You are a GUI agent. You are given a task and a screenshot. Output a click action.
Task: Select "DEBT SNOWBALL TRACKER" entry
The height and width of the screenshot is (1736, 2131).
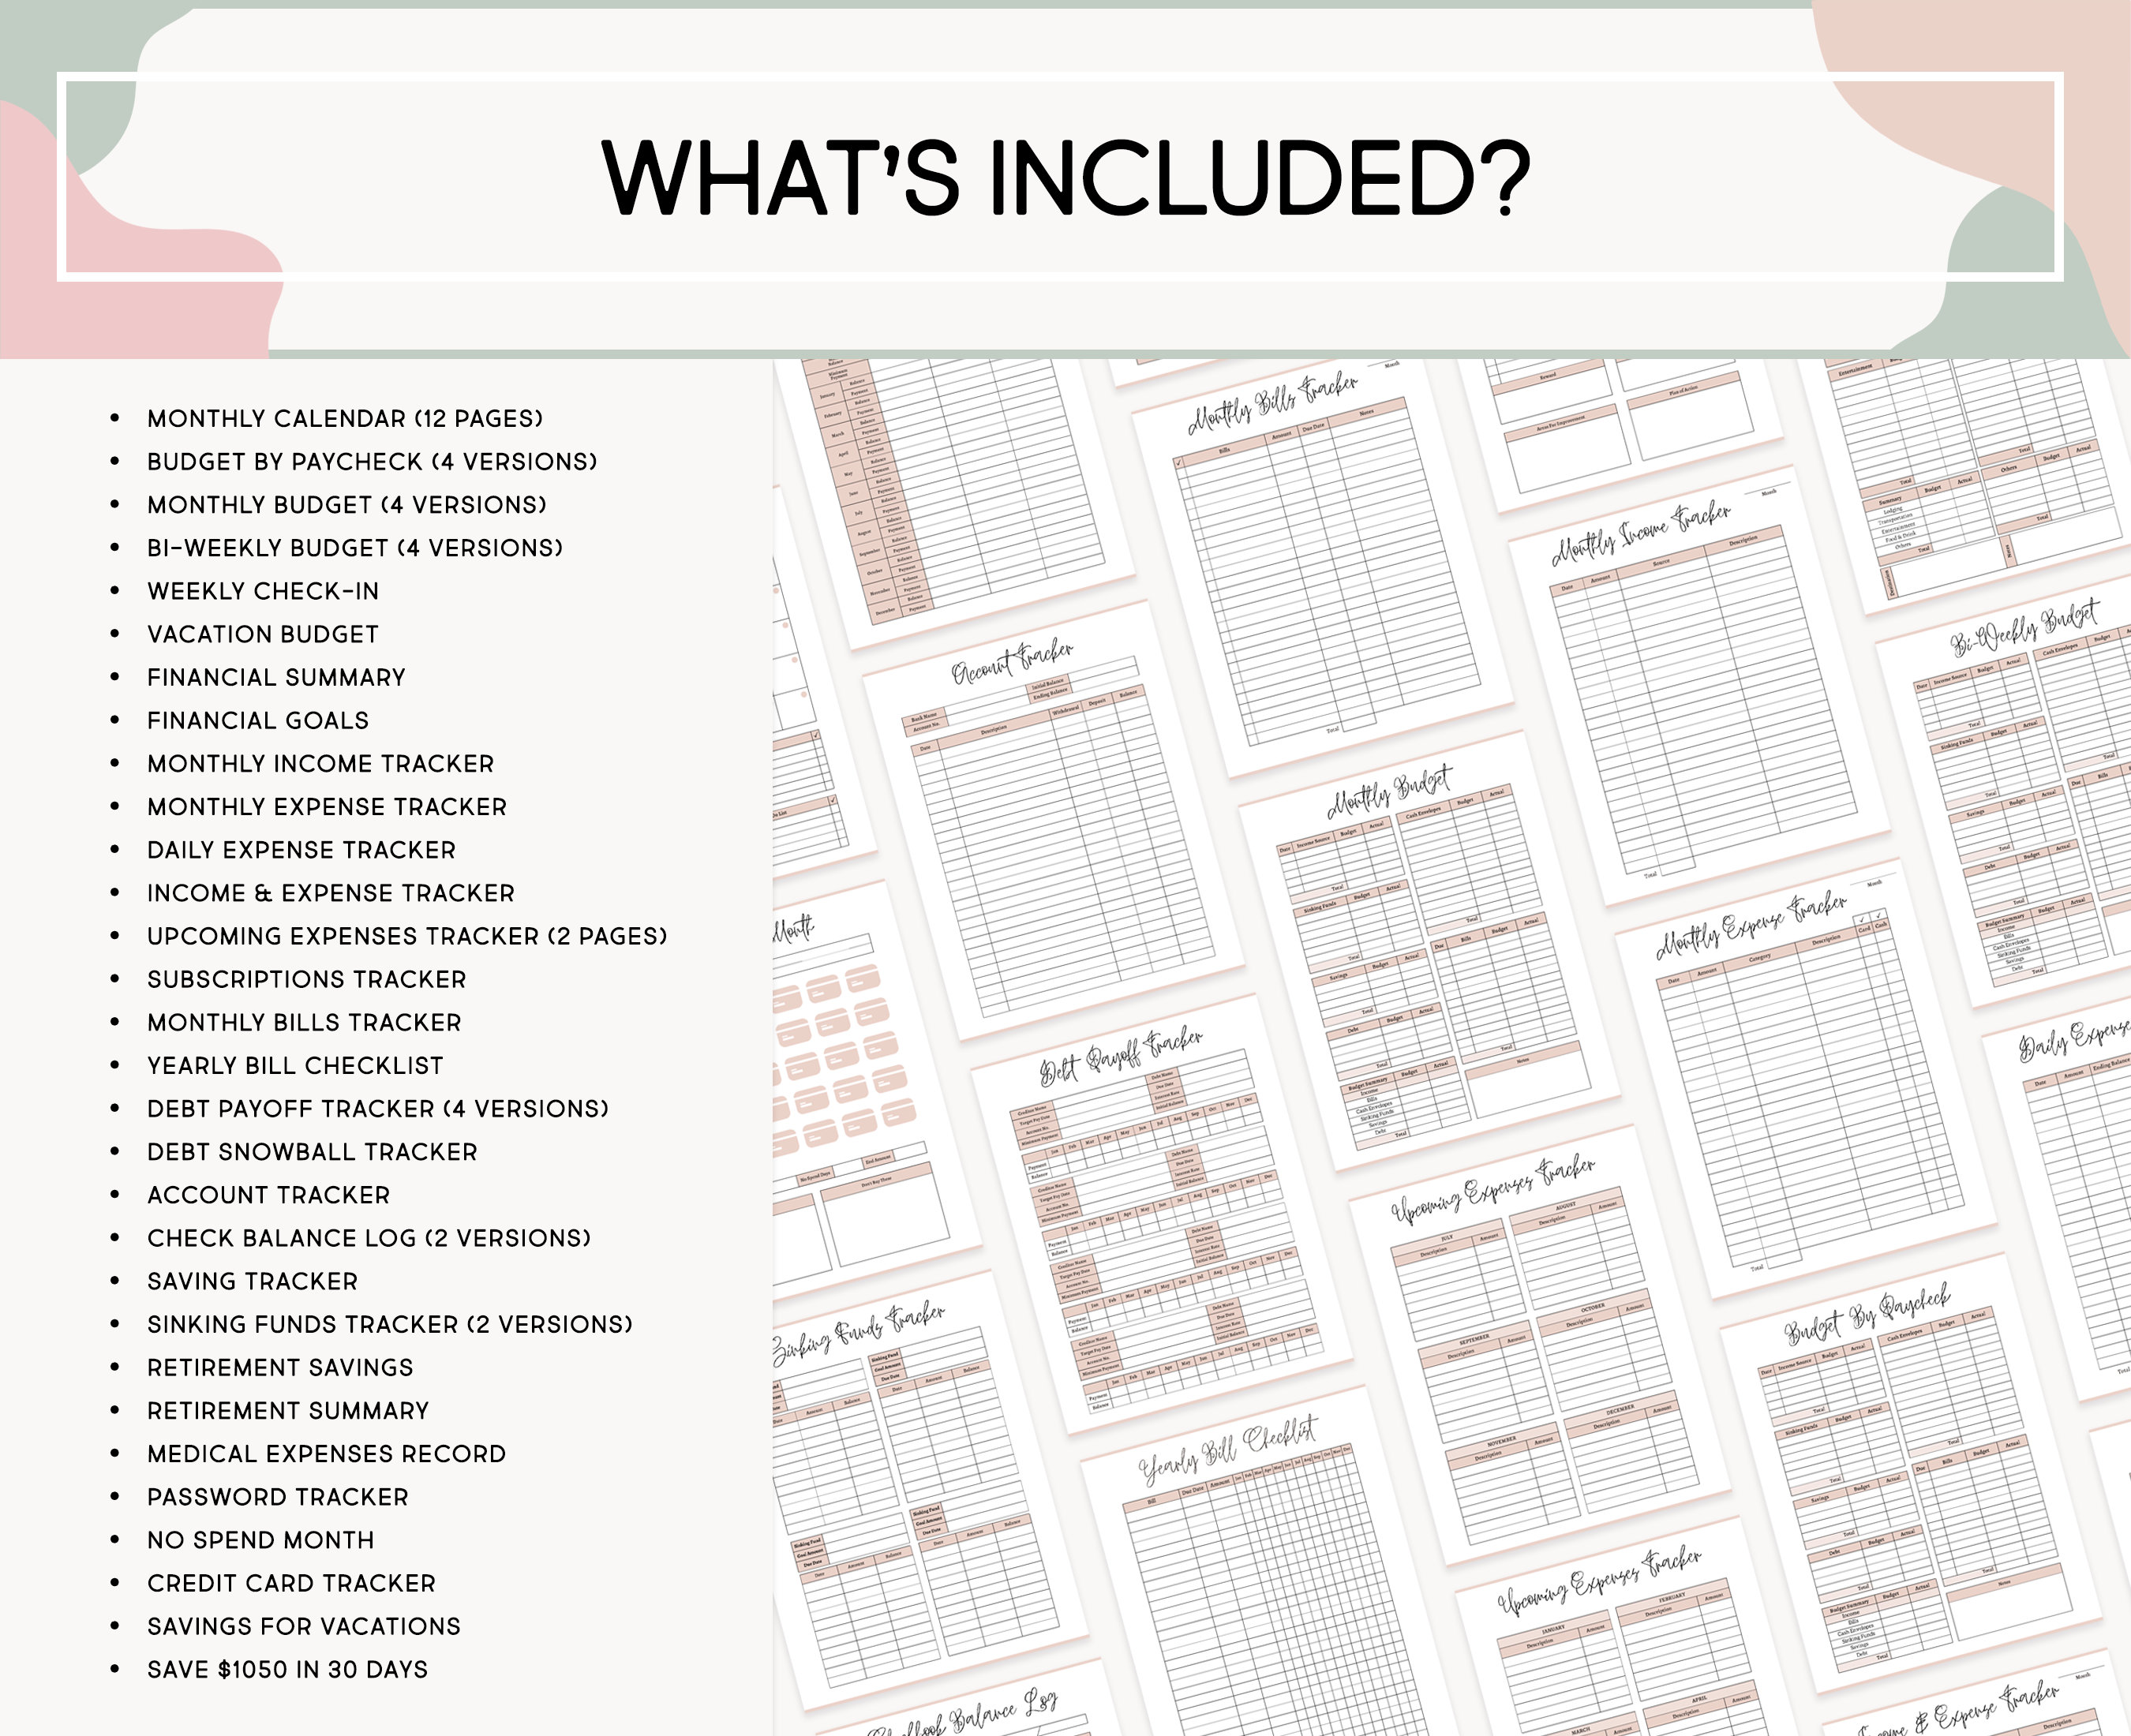click(x=312, y=1152)
